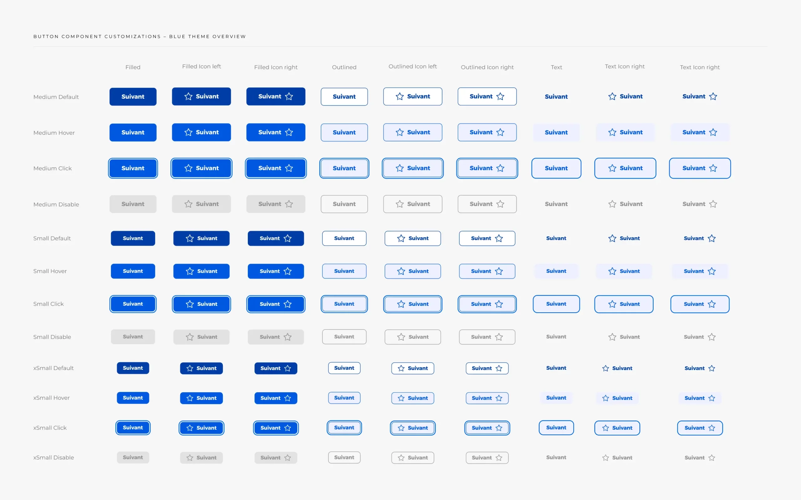801x500 pixels.
Task: Click star icon in Medium Default Outlined Icon left button
Action: [400, 96]
